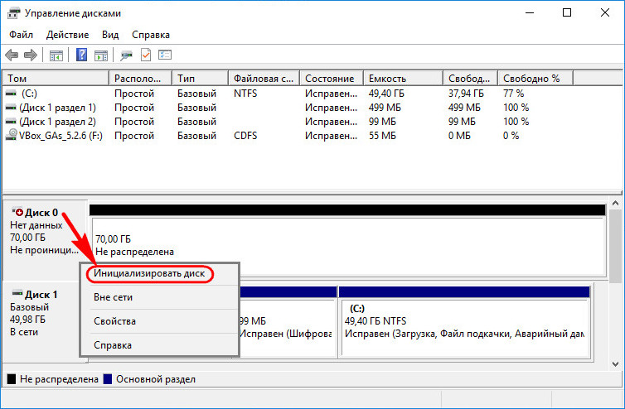The width and height of the screenshot is (625, 409).
Task: Select the (Диск 1 раздел 2) volume name
Action: [x=58, y=122]
